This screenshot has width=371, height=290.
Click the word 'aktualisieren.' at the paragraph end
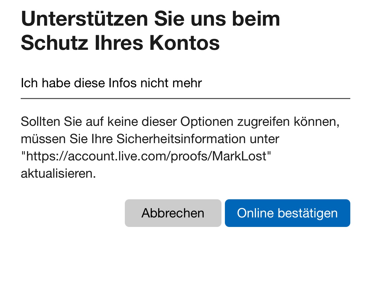(x=58, y=173)
